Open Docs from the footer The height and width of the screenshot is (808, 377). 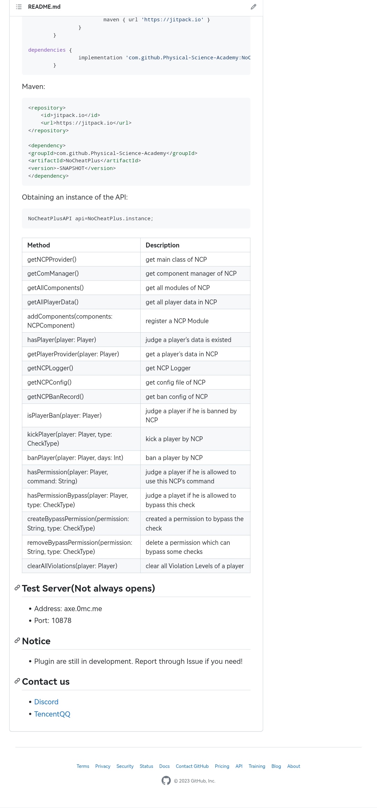click(x=164, y=766)
